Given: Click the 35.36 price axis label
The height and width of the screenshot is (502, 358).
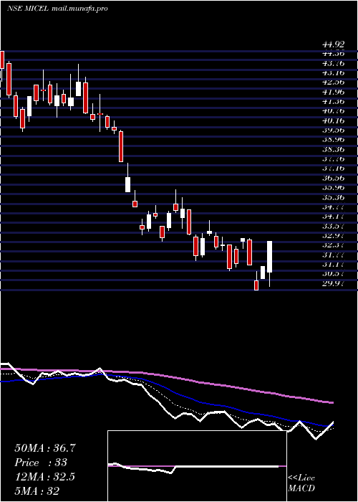Looking at the screenshot, I should click(333, 197).
